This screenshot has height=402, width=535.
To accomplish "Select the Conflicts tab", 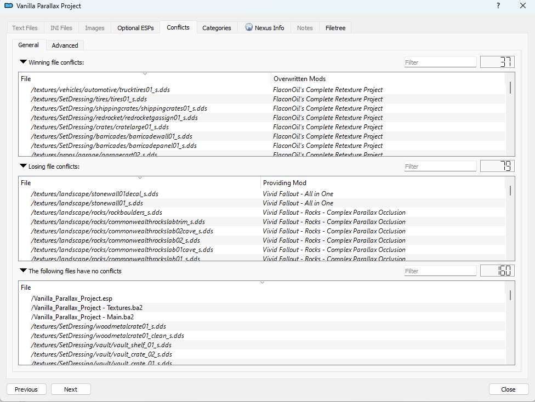I will pyautogui.click(x=178, y=27).
